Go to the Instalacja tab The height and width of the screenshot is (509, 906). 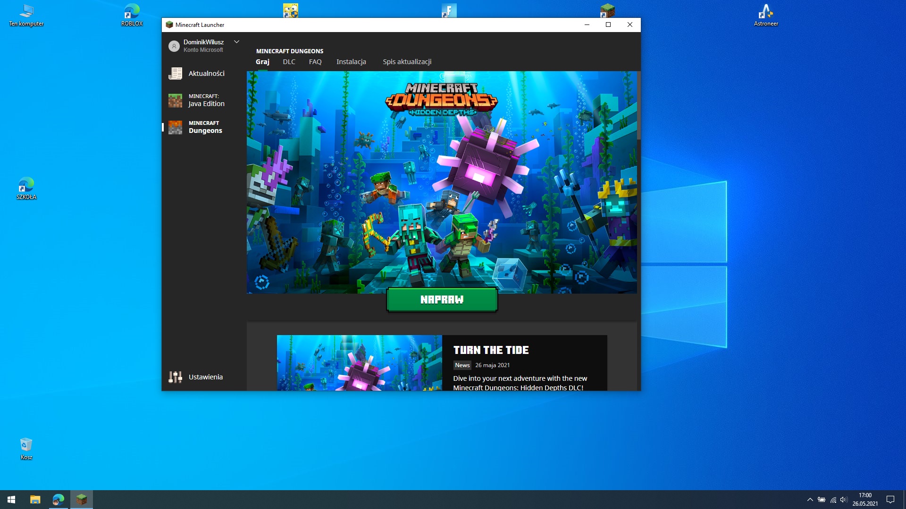pos(351,62)
